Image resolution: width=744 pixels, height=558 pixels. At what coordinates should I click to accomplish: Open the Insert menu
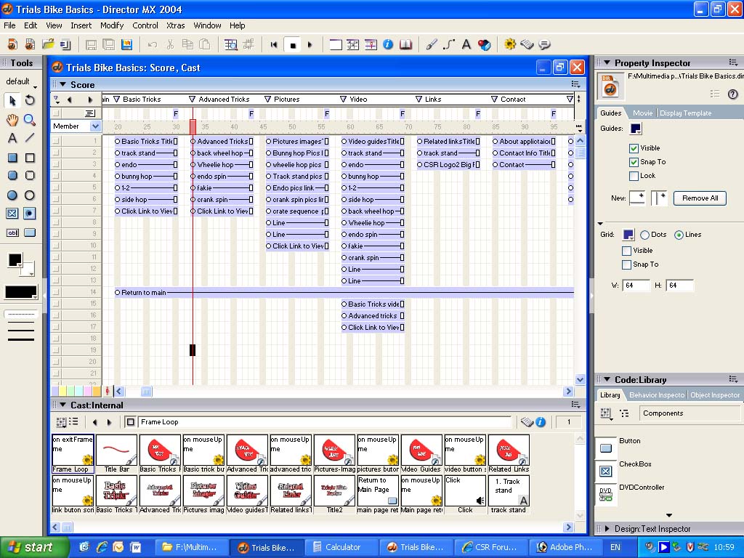pos(81,25)
